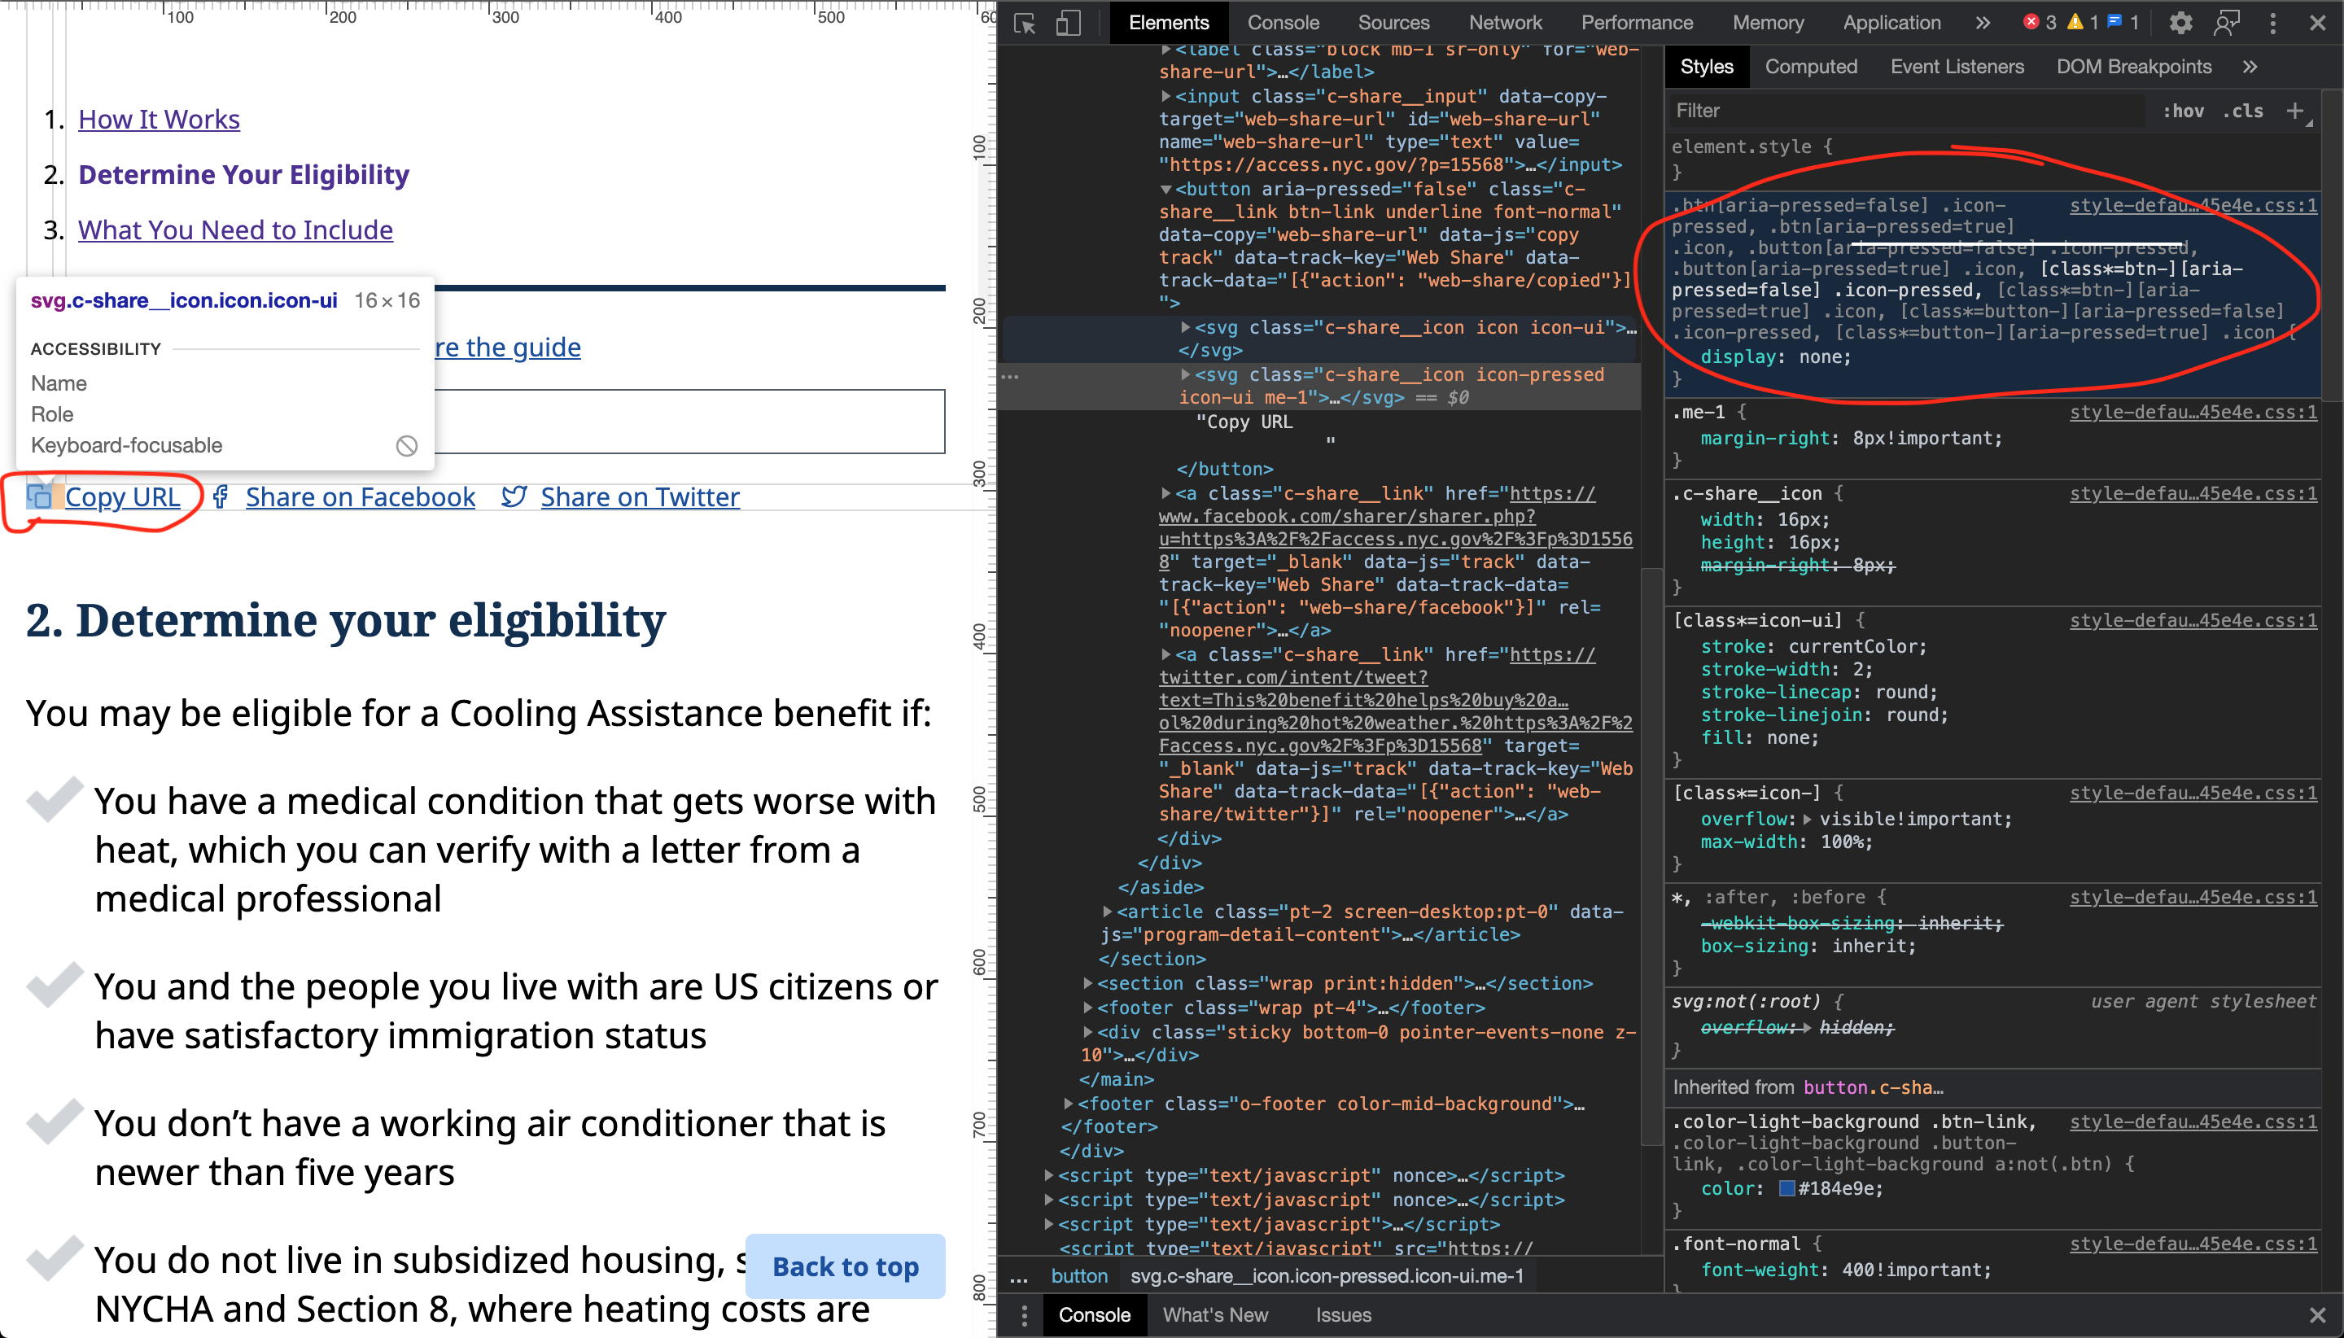Expand the Facebook sharer anchor node
The width and height of the screenshot is (2344, 1338).
pyautogui.click(x=1165, y=494)
